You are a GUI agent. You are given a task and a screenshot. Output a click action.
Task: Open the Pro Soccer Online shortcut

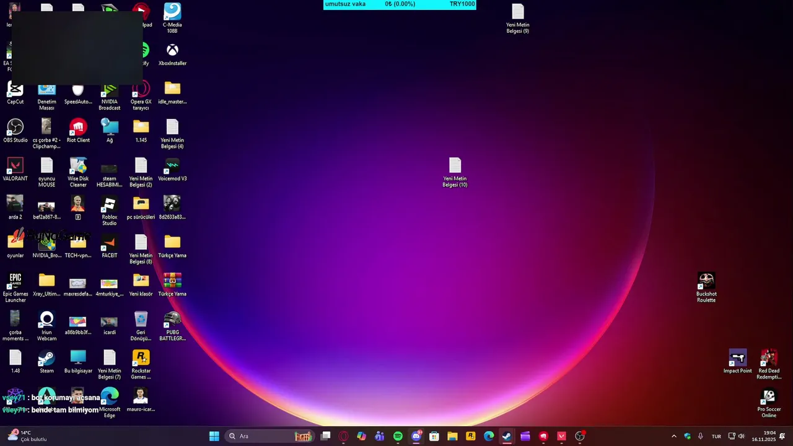pyautogui.click(x=769, y=403)
